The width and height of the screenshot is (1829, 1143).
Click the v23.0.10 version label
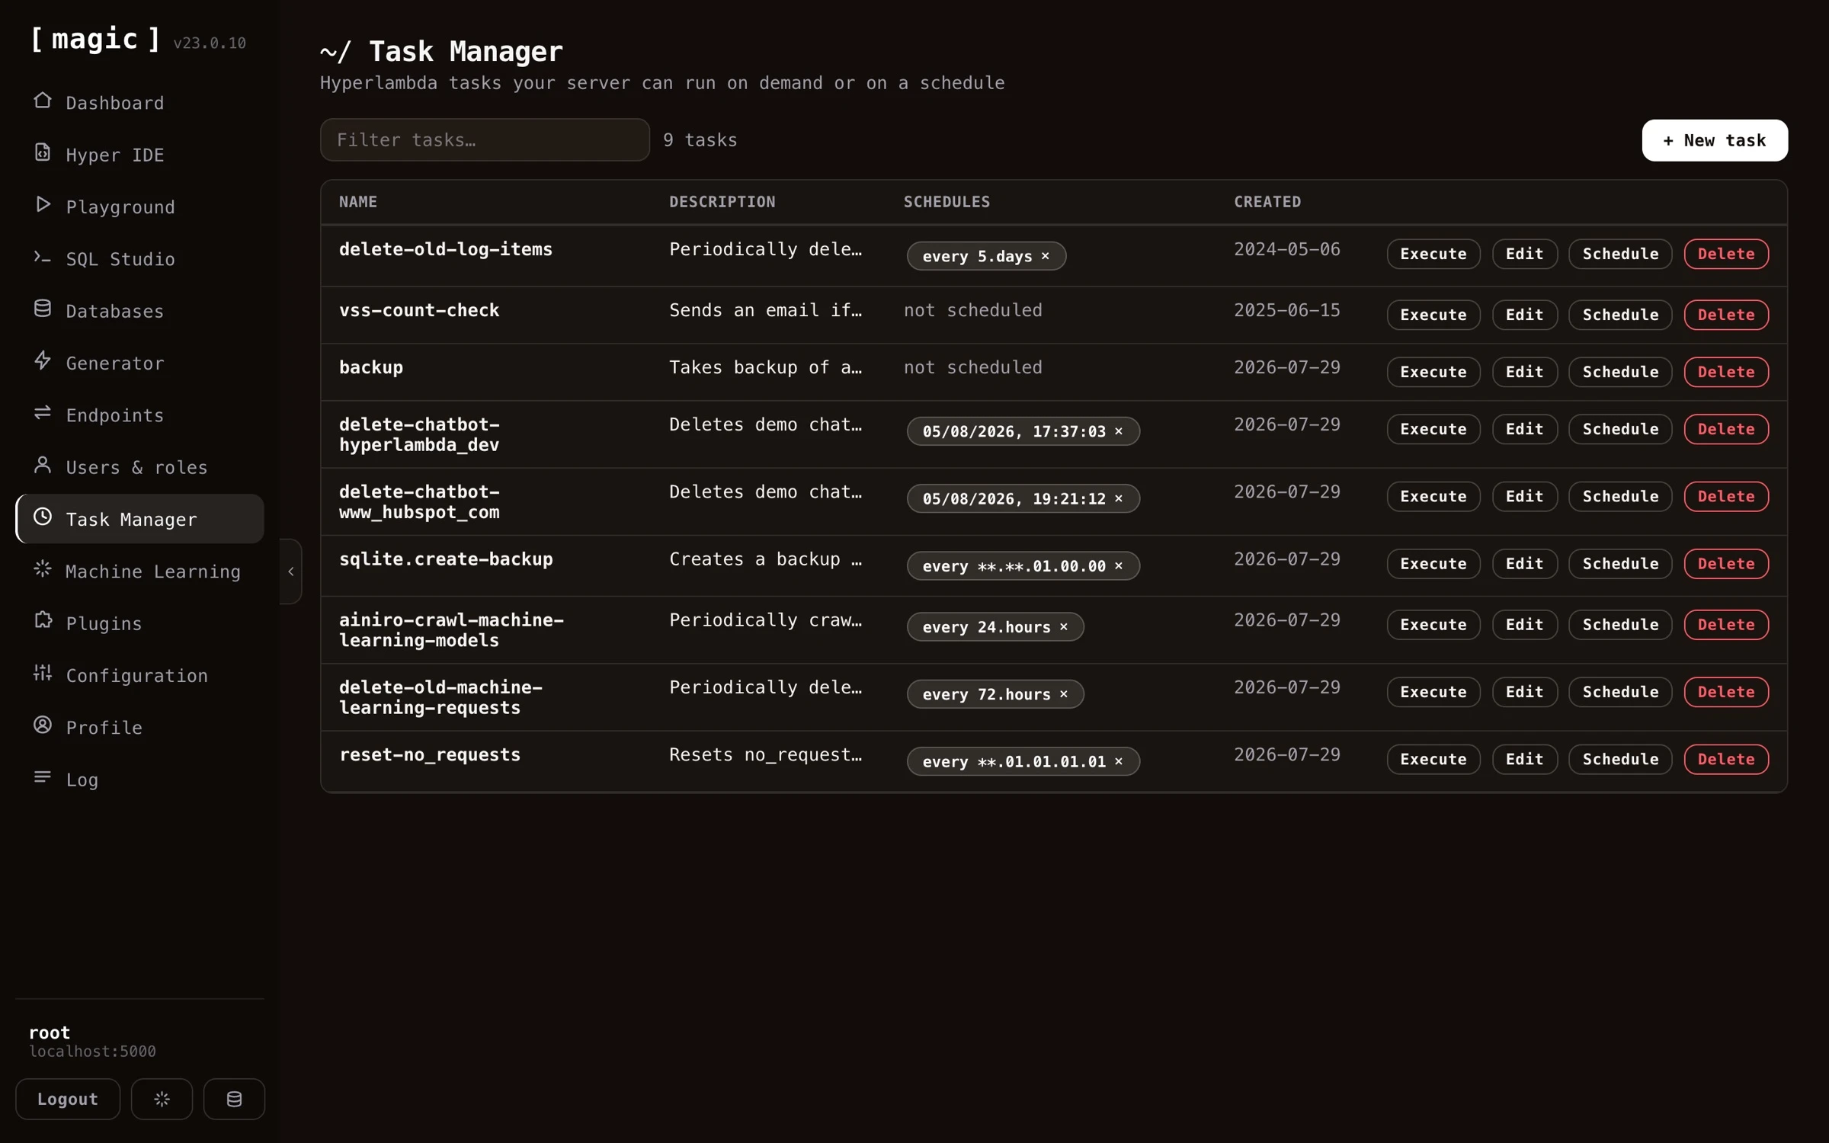210,43
